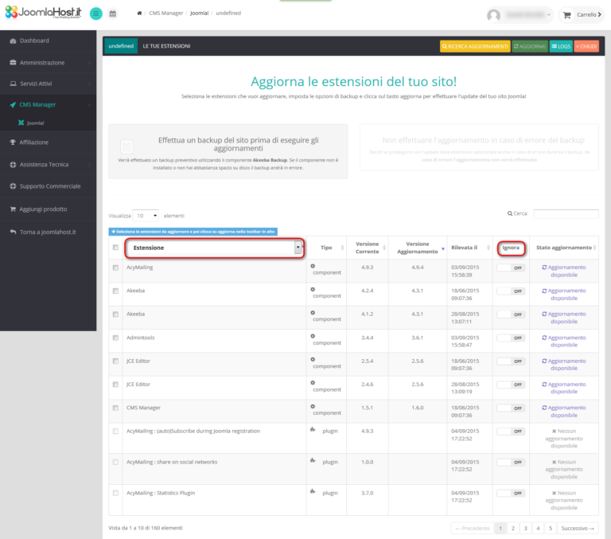Go to page 3 of results
Screen dimensions: 611x539
(x=525, y=528)
